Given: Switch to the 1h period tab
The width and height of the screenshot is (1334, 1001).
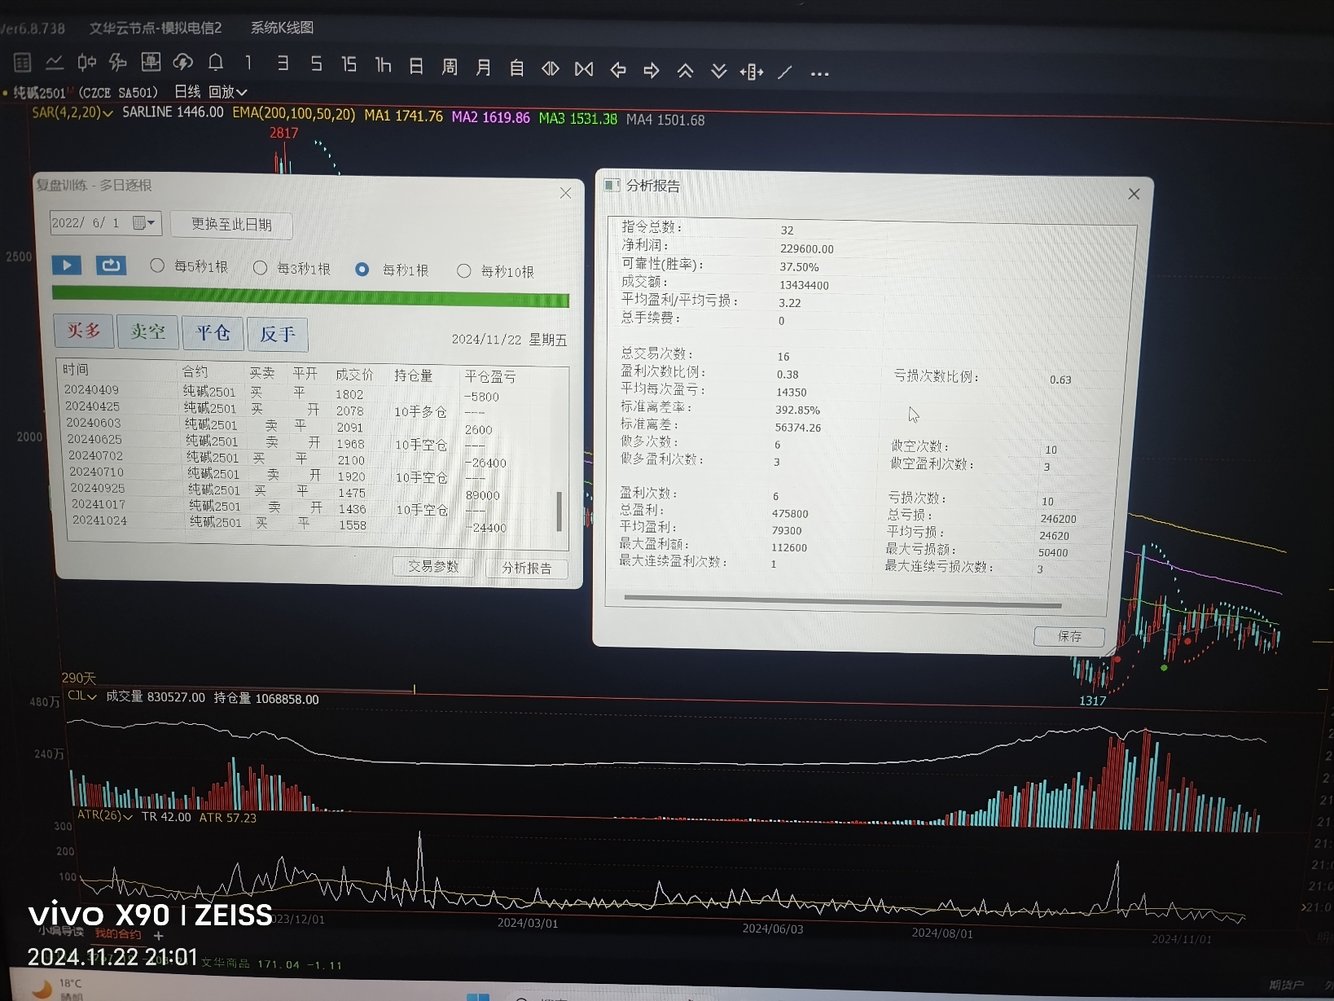Looking at the screenshot, I should 383,65.
